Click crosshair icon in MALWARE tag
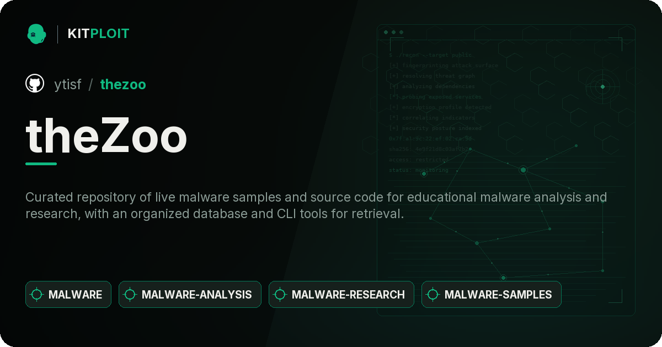Image resolution: width=662 pixels, height=347 pixels. coord(37,295)
